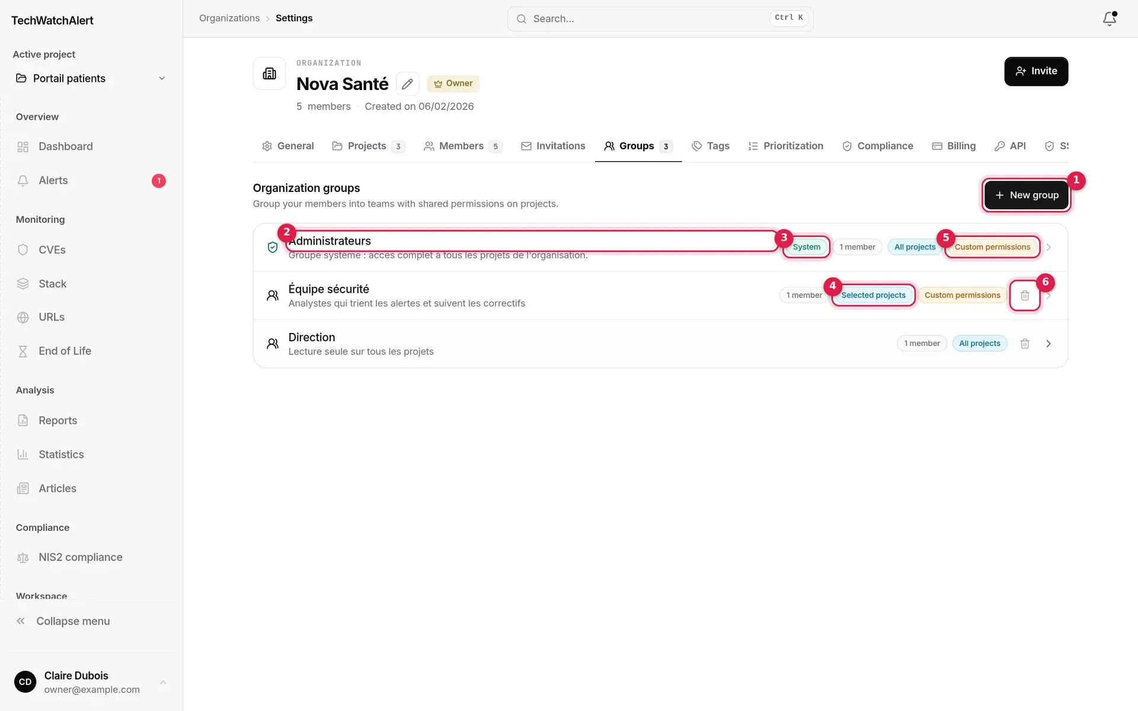Click All projects badge on Direction row
The image size is (1138, 711).
point(979,344)
